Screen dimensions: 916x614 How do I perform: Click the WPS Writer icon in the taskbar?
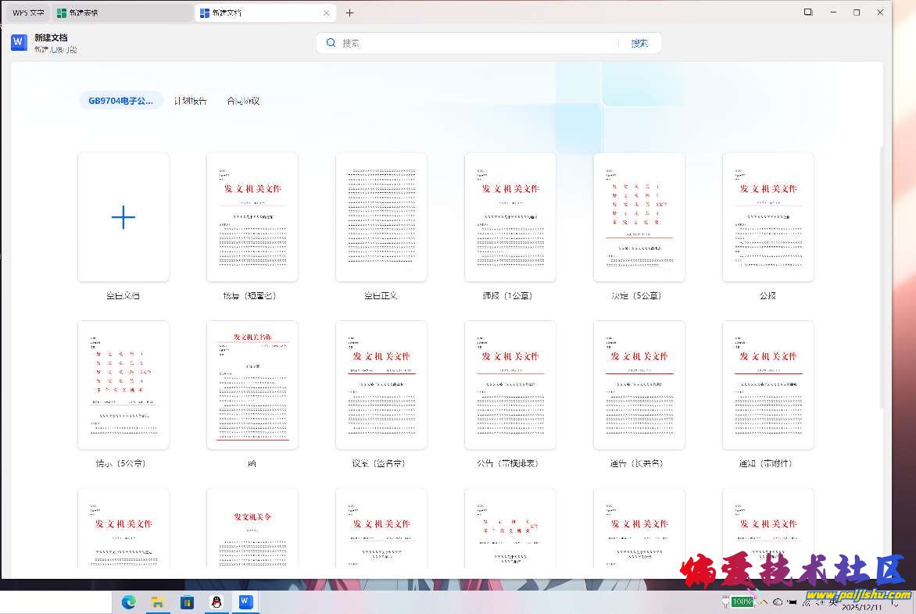click(245, 602)
